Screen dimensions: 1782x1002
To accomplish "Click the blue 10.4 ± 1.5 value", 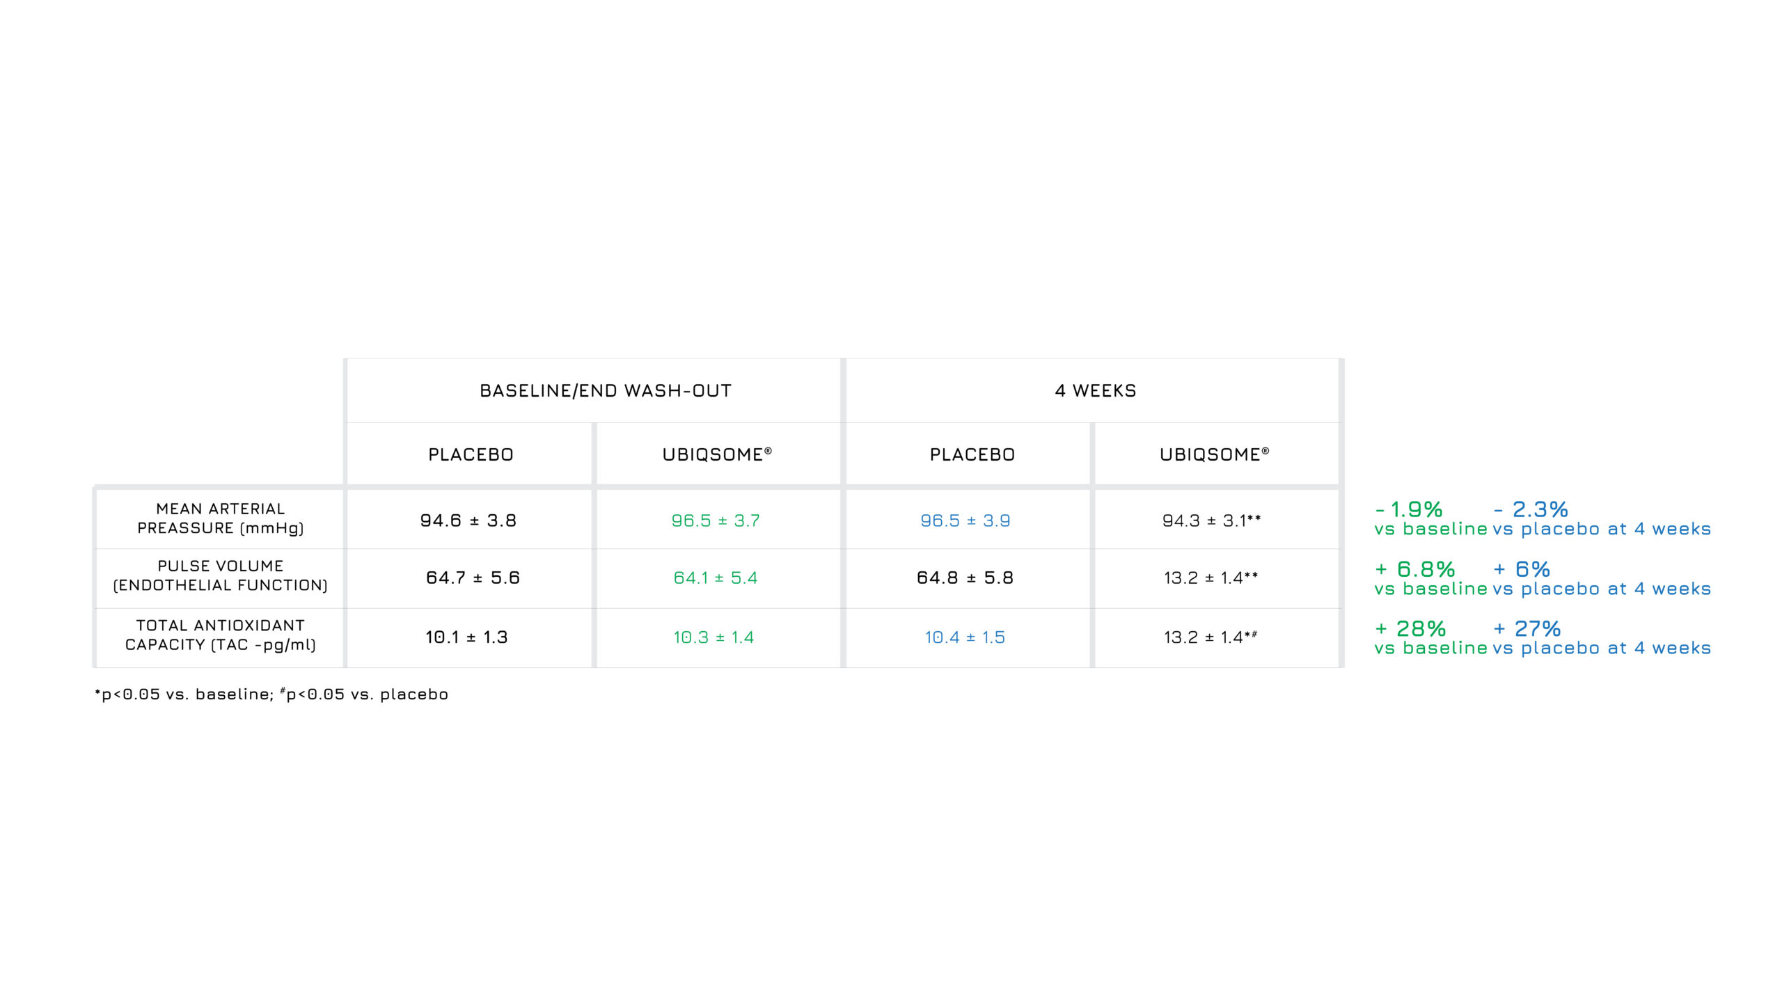I will tap(965, 637).
